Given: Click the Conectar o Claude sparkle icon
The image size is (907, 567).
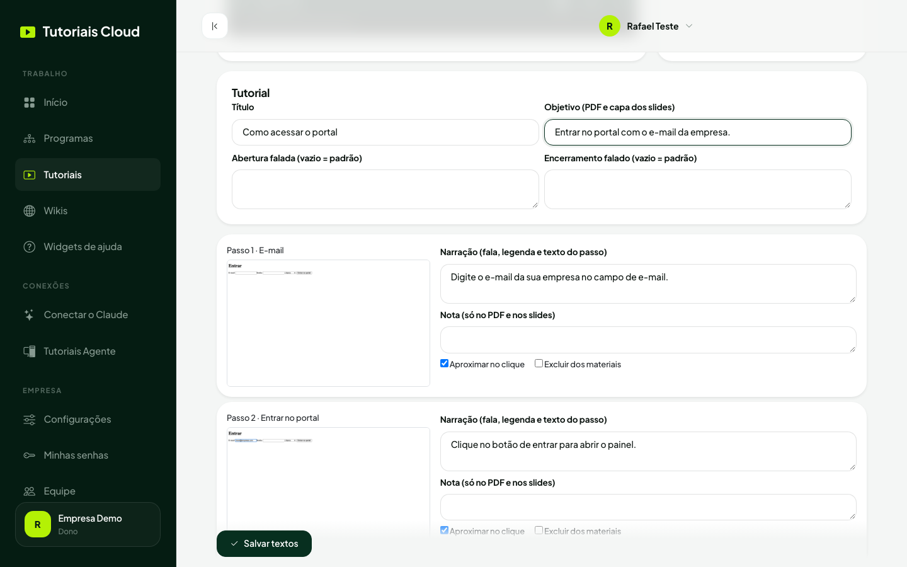Looking at the screenshot, I should point(30,315).
